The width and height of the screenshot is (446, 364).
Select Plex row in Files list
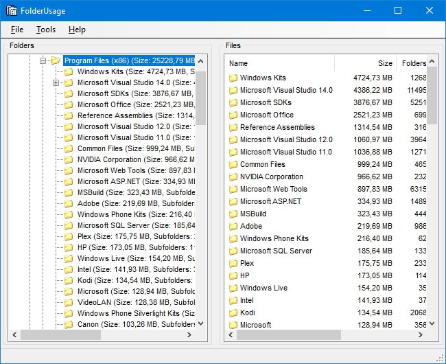click(x=326, y=263)
